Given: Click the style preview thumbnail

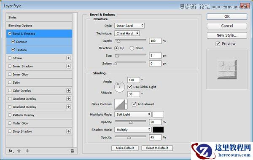Looking at the screenshot, I should coord(227,69).
